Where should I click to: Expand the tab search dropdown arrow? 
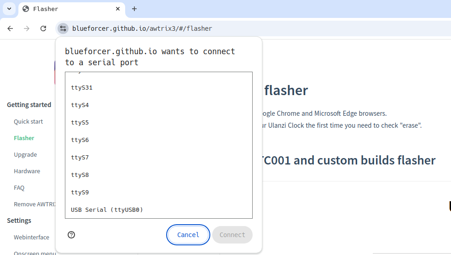pos(9,9)
